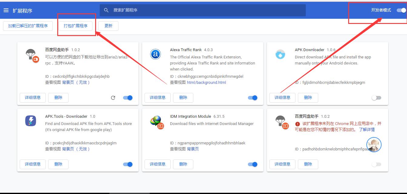
Task: Click the floating round avatar icon
Action: coord(374,145)
